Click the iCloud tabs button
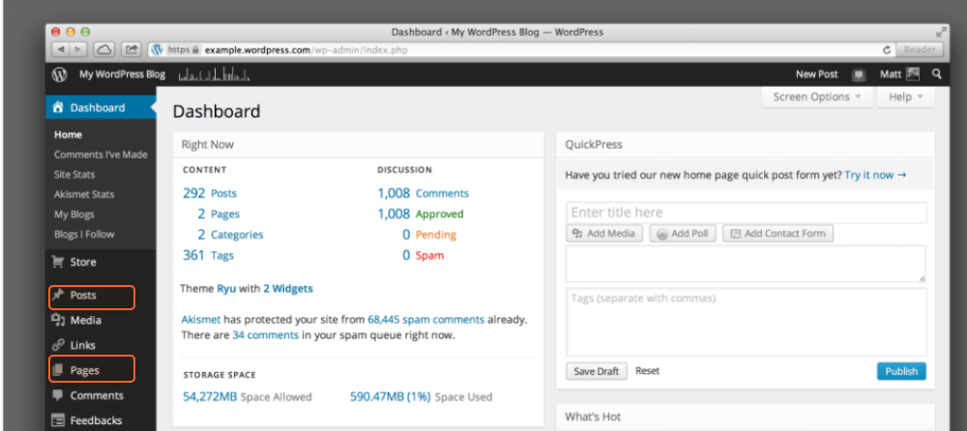Image resolution: width=967 pixels, height=431 pixels. tap(104, 50)
